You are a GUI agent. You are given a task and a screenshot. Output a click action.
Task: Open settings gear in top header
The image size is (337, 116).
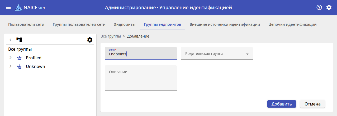tap(329, 7)
